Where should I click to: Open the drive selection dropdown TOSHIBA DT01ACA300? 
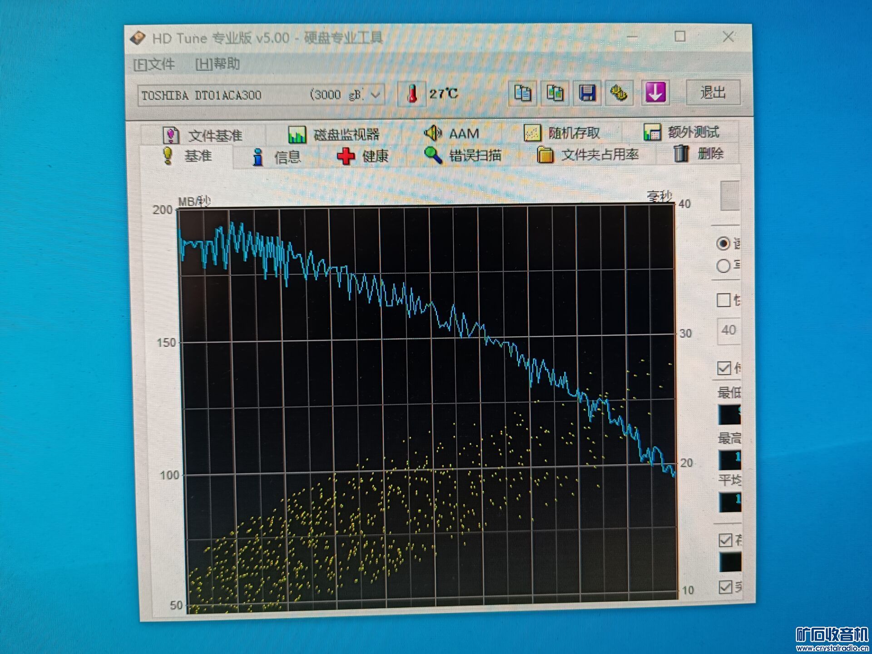(x=261, y=95)
